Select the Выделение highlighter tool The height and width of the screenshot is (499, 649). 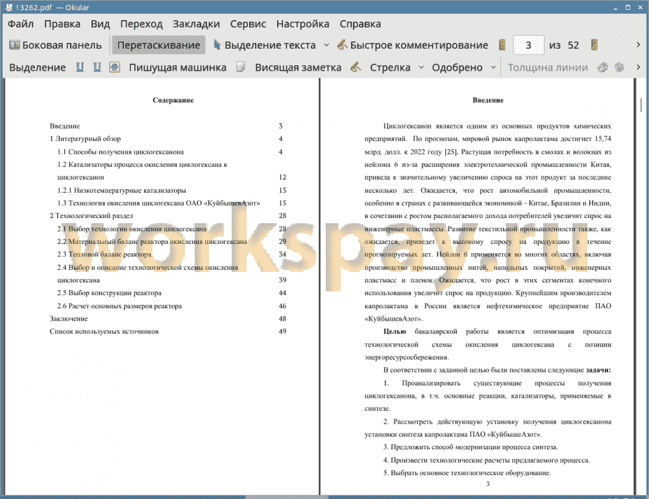[38, 67]
